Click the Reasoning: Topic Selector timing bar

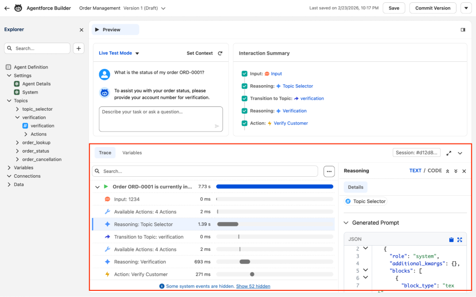tap(228, 224)
